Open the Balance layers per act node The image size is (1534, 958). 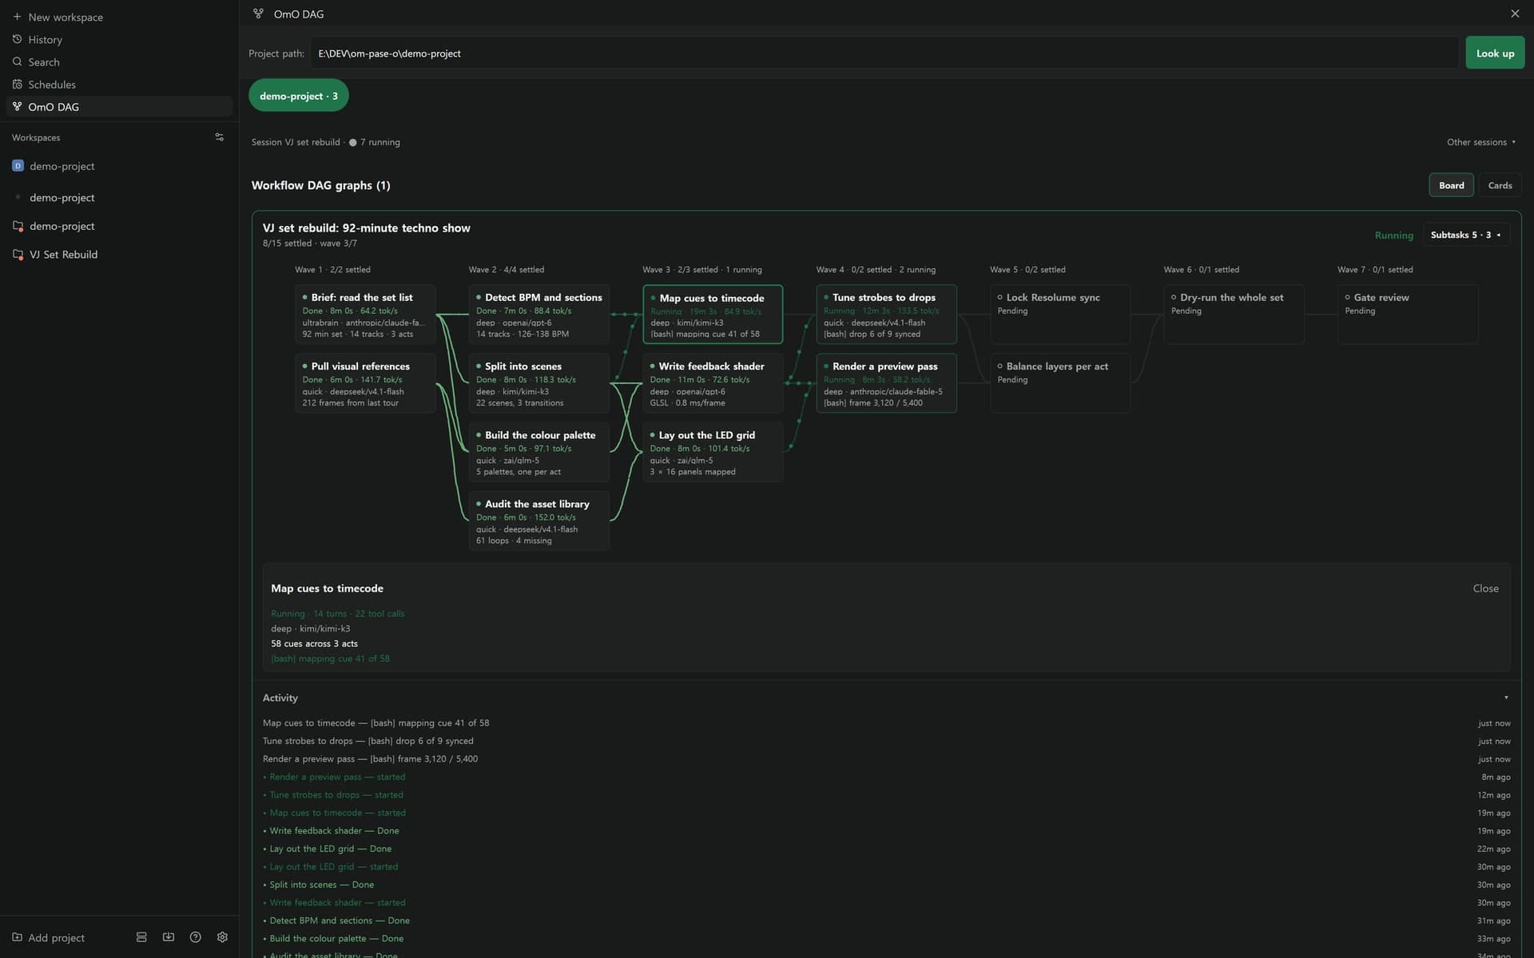point(1060,383)
